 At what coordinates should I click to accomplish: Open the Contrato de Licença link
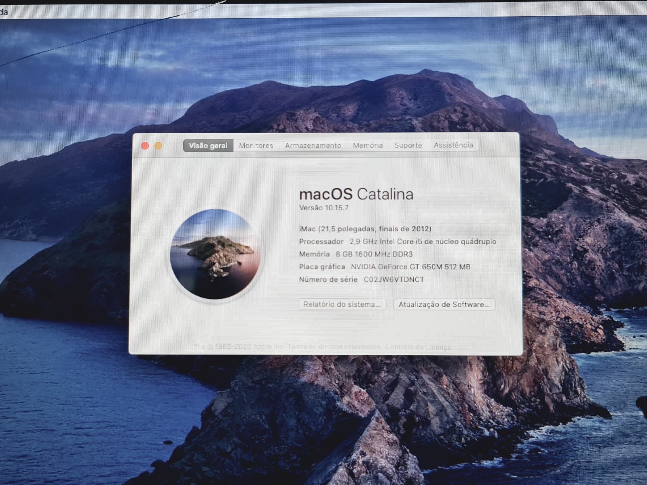(x=418, y=347)
